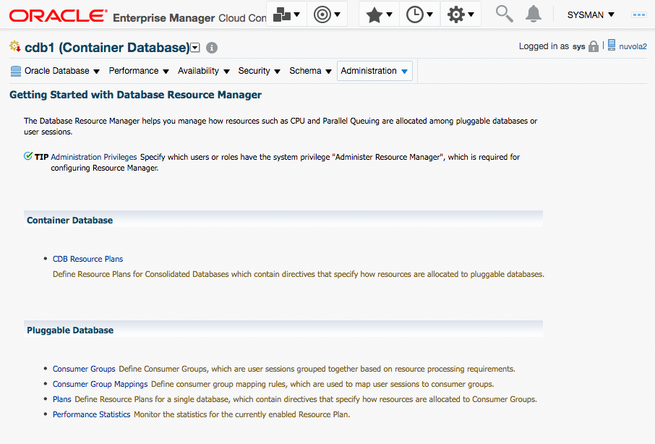Viewport: 655px width, 444px height.
Task: Click the cdb1 (Container Database) title
Action: (107, 48)
